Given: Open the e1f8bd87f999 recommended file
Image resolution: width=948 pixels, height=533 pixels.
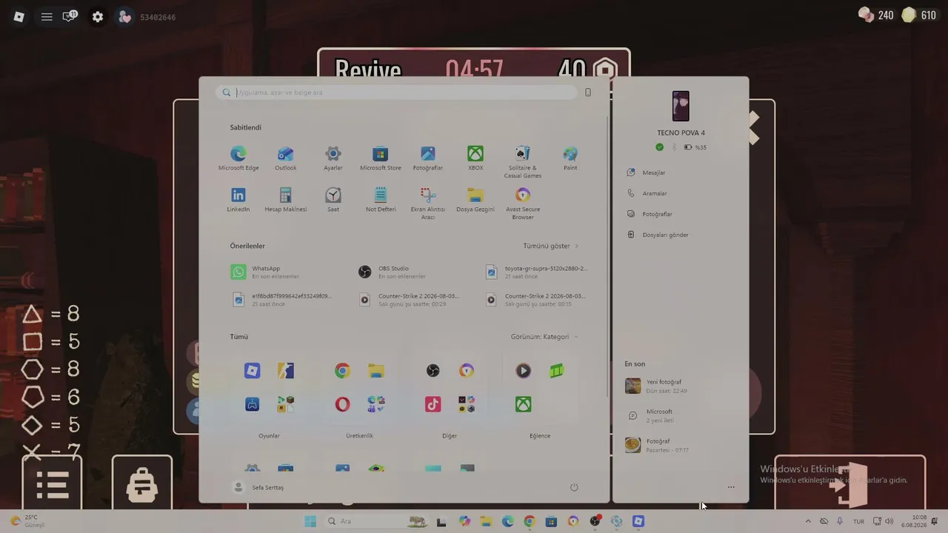Looking at the screenshot, I should coord(281,300).
